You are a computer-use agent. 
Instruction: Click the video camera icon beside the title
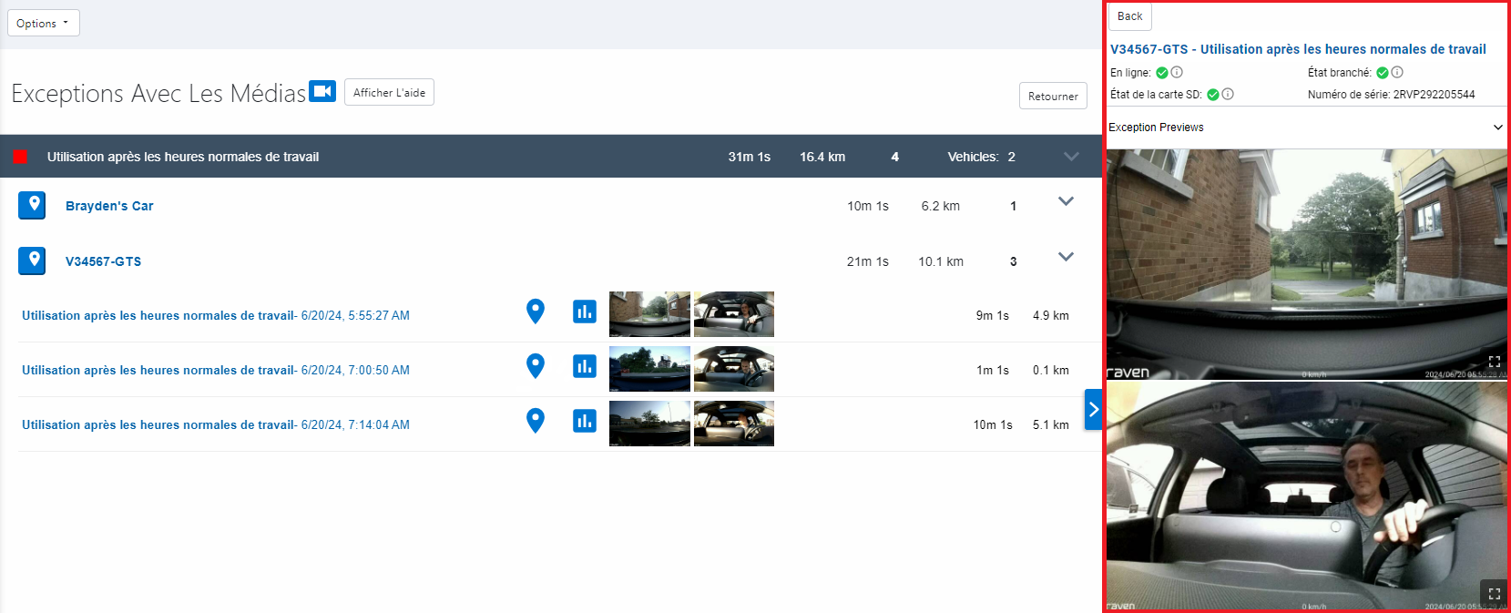click(322, 91)
